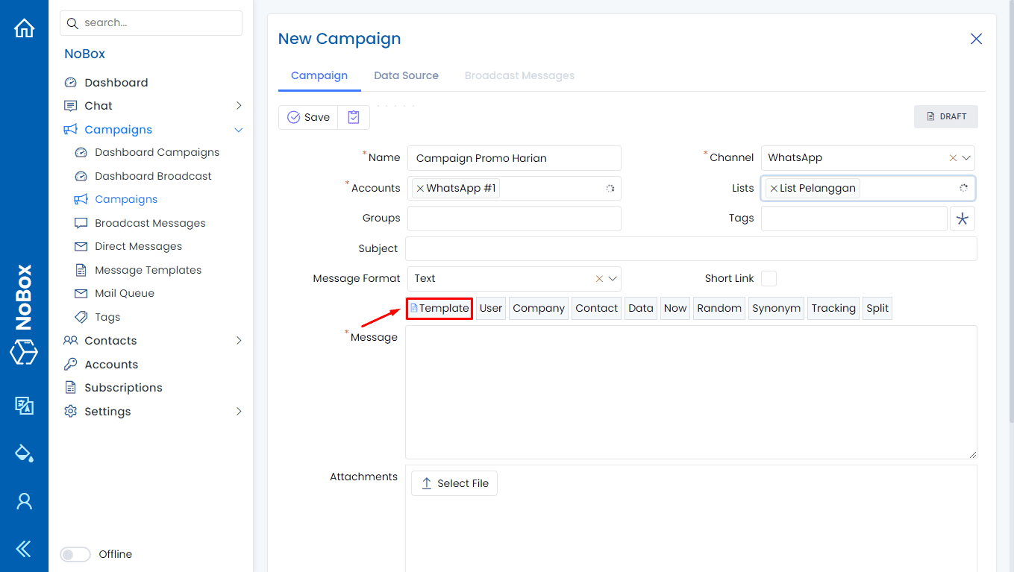
Task: Remove WhatsApp #1 account tag
Action: point(420,189)
